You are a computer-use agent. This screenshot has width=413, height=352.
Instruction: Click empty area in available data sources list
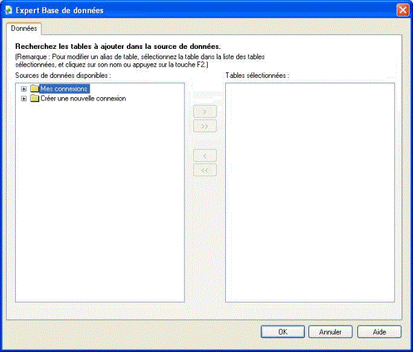(x=100, y=207)
